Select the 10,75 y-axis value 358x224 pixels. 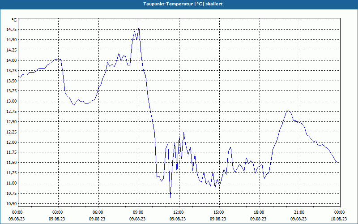[x=12, y=194]
